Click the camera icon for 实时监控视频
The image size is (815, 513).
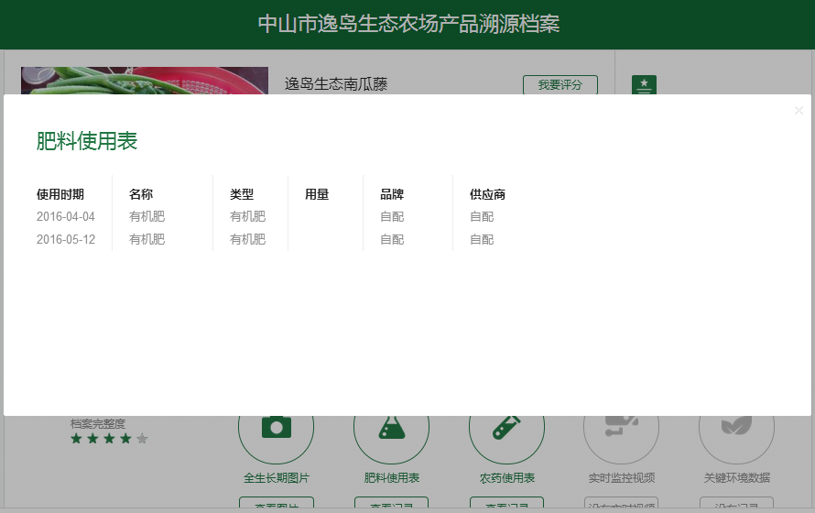click(x=622, y=428)
